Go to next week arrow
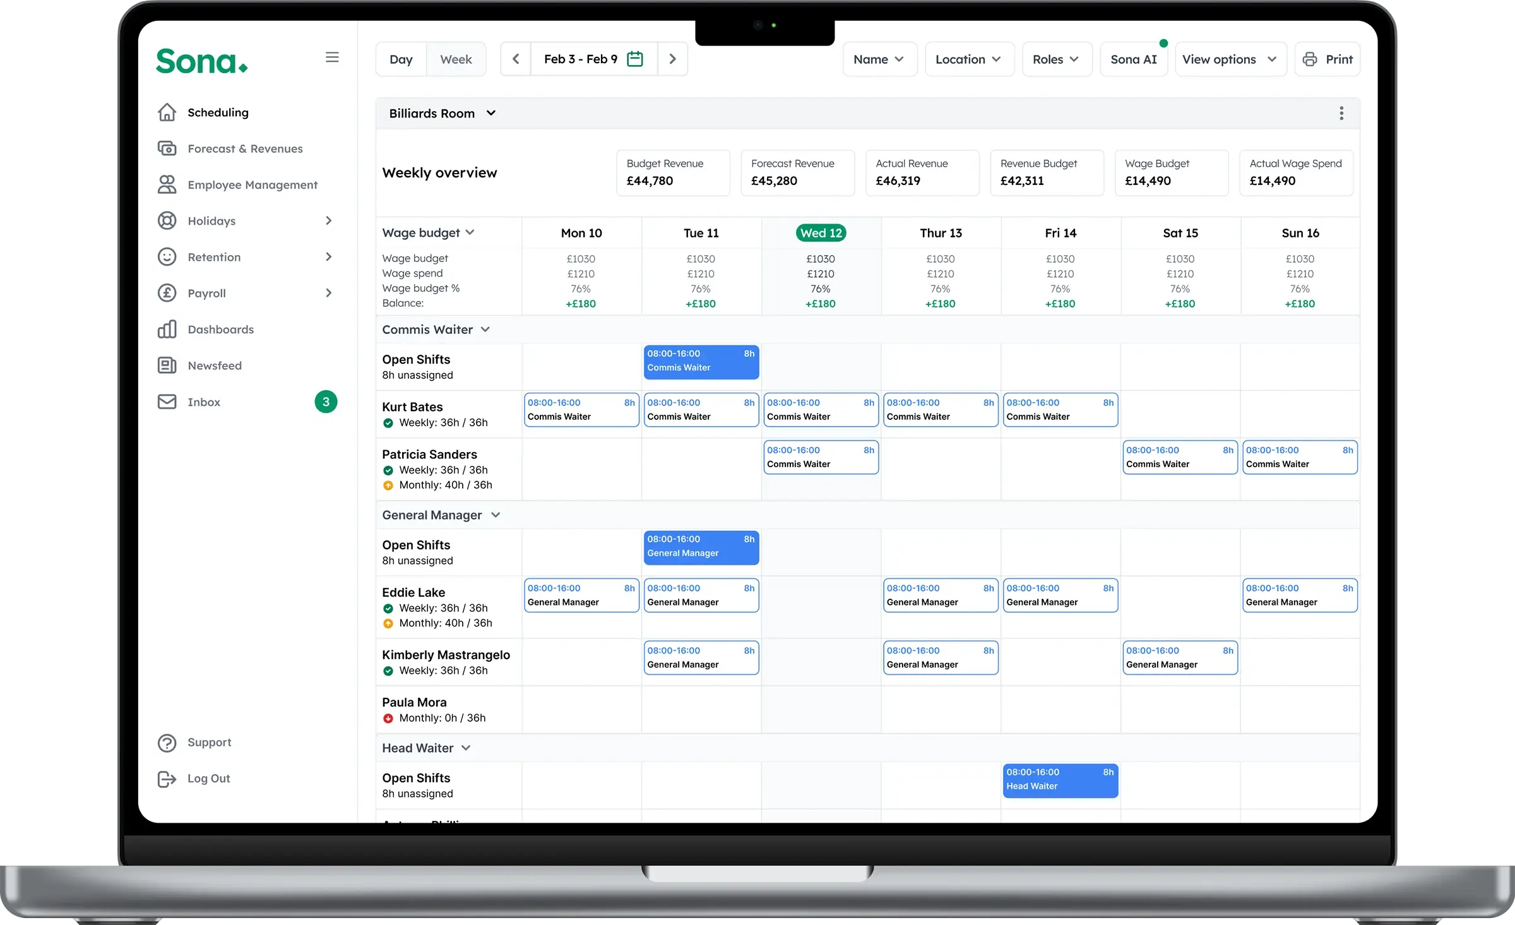 point(672,59)
